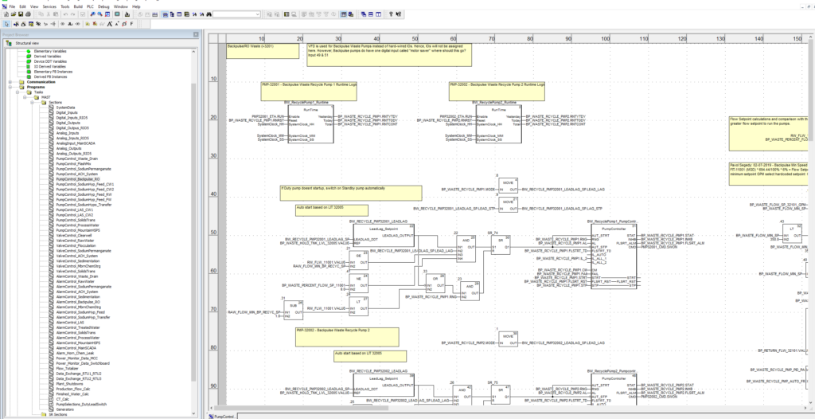This screenshot has width=815, height=419.
Task: Click the New project toolbar icon
Action: click(6, 14)
